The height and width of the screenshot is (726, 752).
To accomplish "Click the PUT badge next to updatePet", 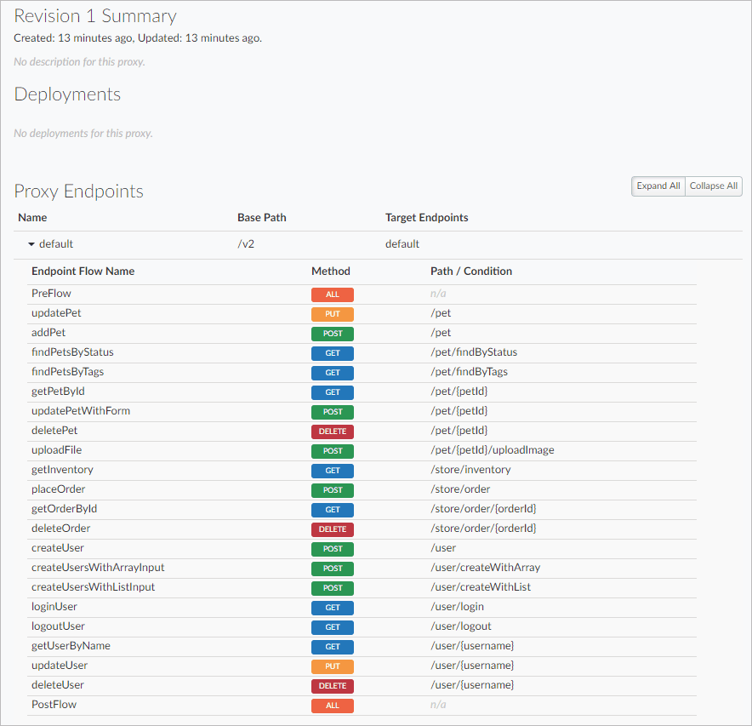I will click(x=333, y=313).
